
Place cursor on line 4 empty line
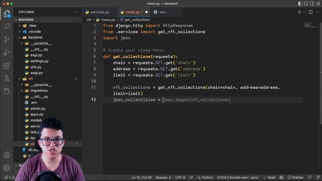202,44
